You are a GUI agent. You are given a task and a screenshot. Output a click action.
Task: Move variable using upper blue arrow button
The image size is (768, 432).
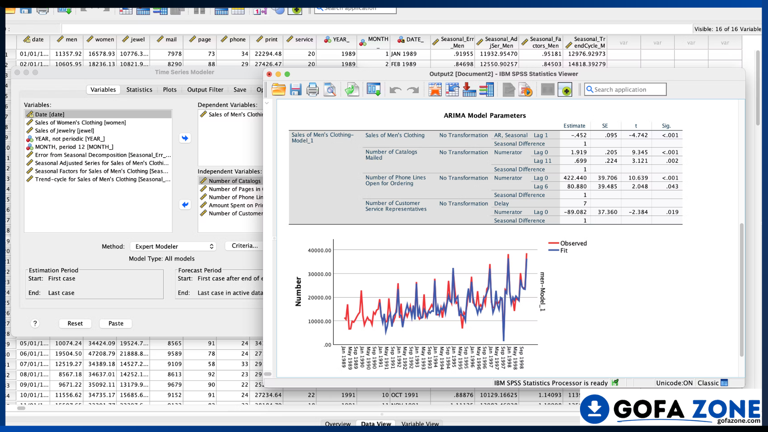click(x=185, y=138)
